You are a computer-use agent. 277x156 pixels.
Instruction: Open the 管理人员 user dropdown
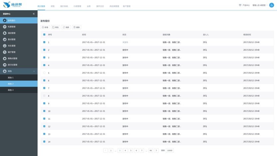click(x=260, y=5)
